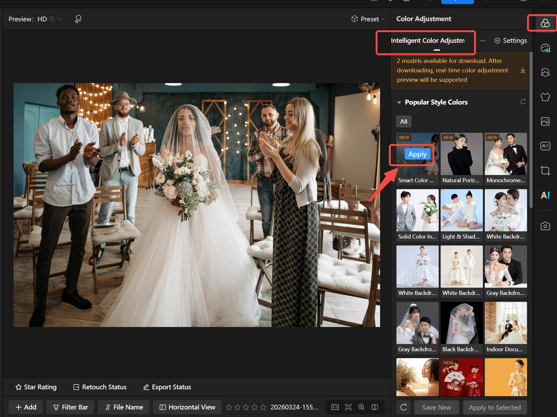The image size is (557, 417).
Task: Click the Apply to Selected button
Action: 495,407
